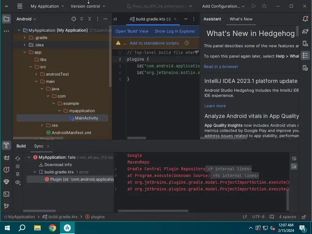This screenshot has width=312, height=234.
Task: Open Build tool window hammer icon
Action: pos(6,145)
